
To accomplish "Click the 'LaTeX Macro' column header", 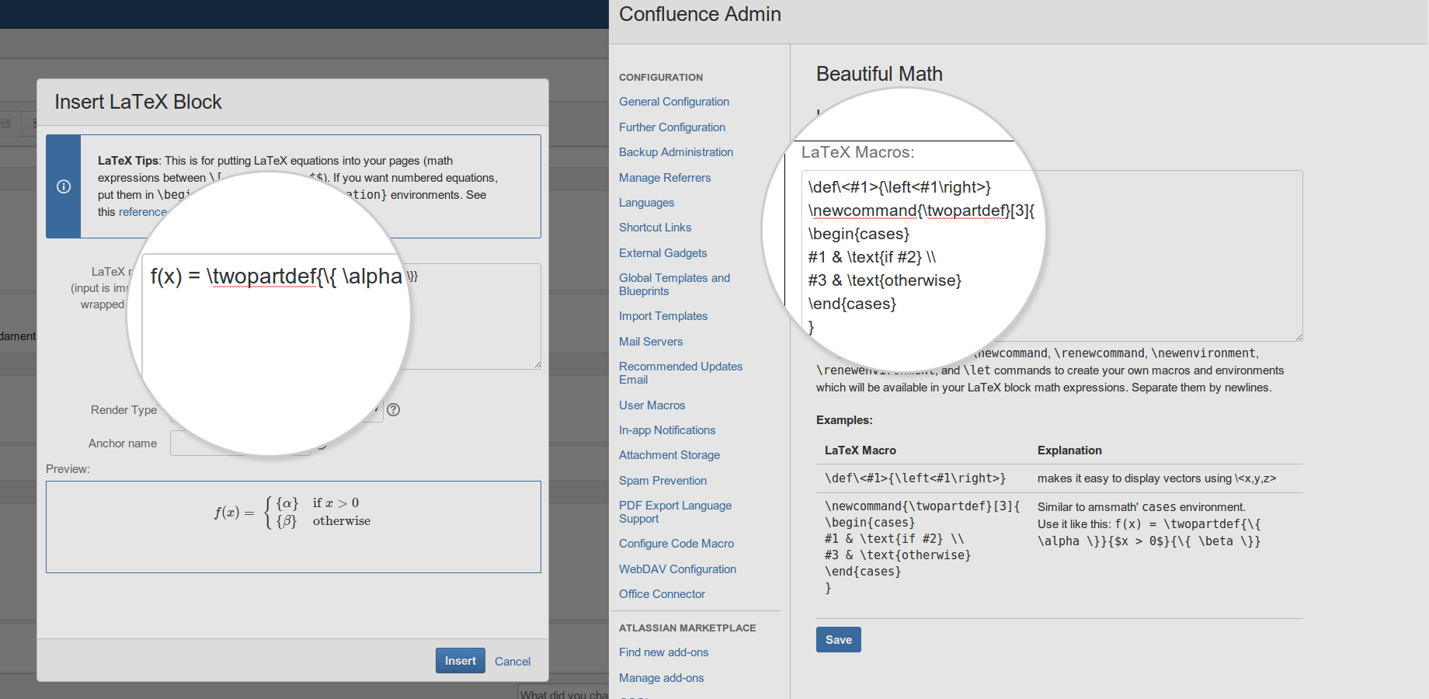I will pyautogui.click(x=861, y=450).
